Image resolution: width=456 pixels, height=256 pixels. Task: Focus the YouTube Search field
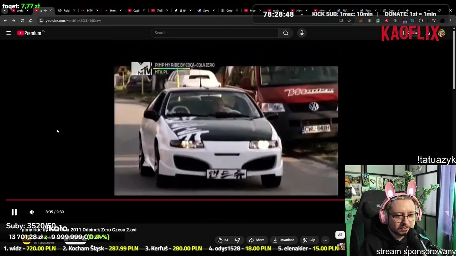tap(214, 33)
